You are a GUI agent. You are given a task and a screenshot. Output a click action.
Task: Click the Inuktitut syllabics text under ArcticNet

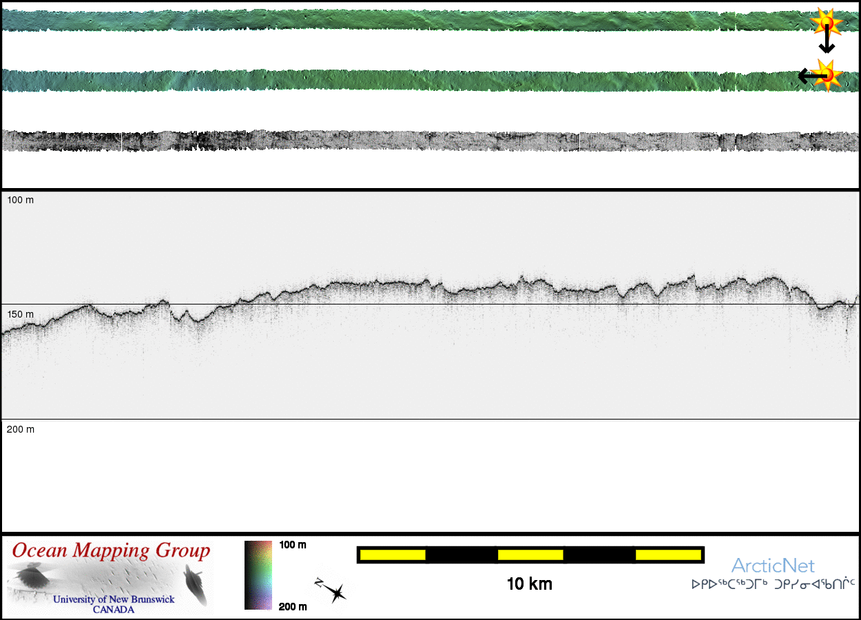tap(773, 585)
